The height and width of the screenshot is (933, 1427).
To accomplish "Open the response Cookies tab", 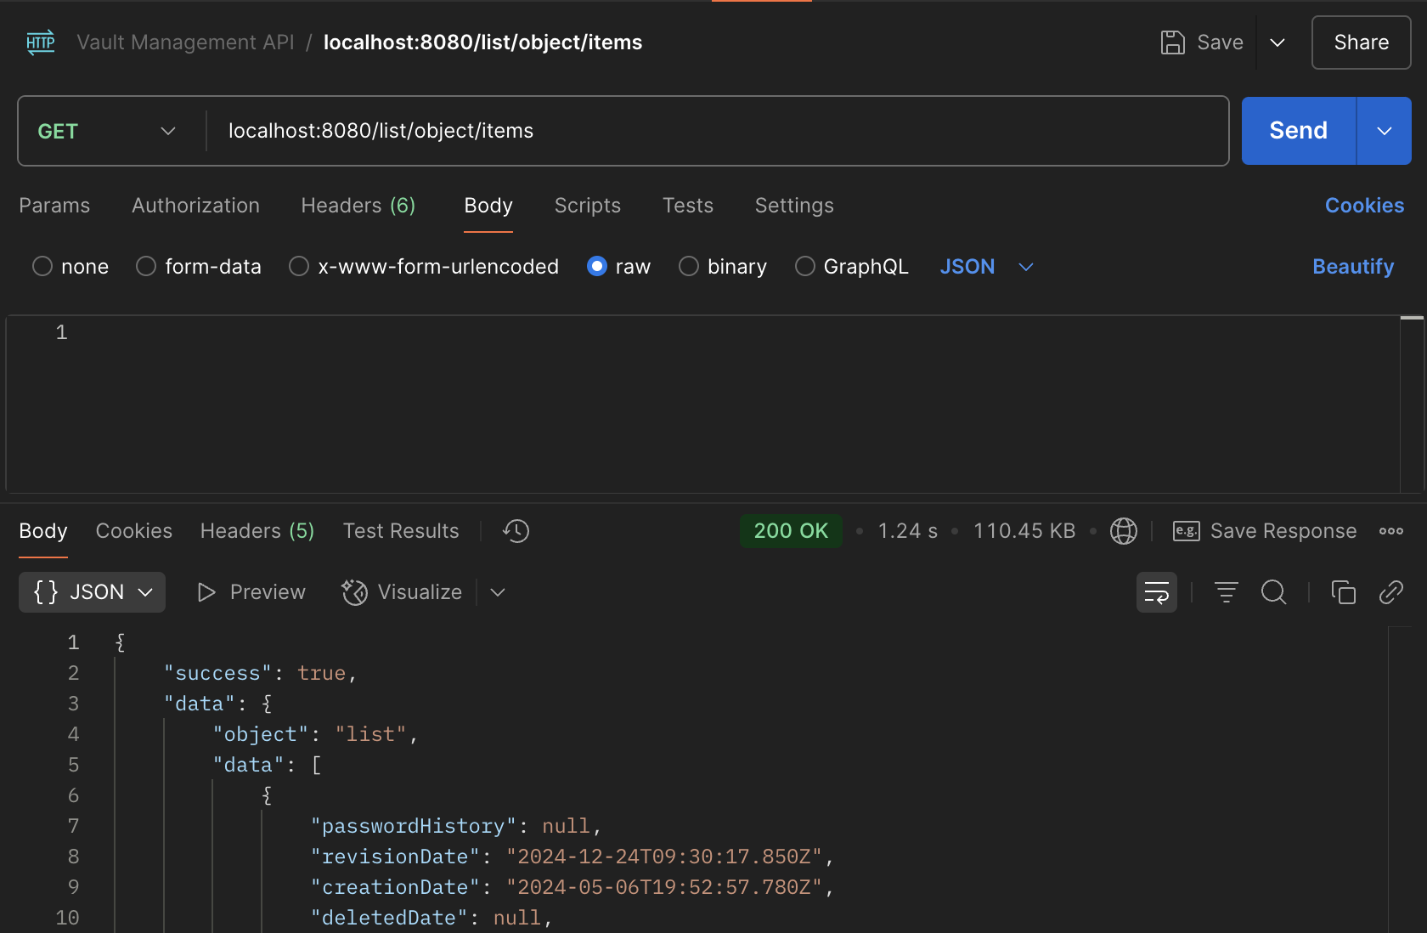I will [x=134, y=531].
